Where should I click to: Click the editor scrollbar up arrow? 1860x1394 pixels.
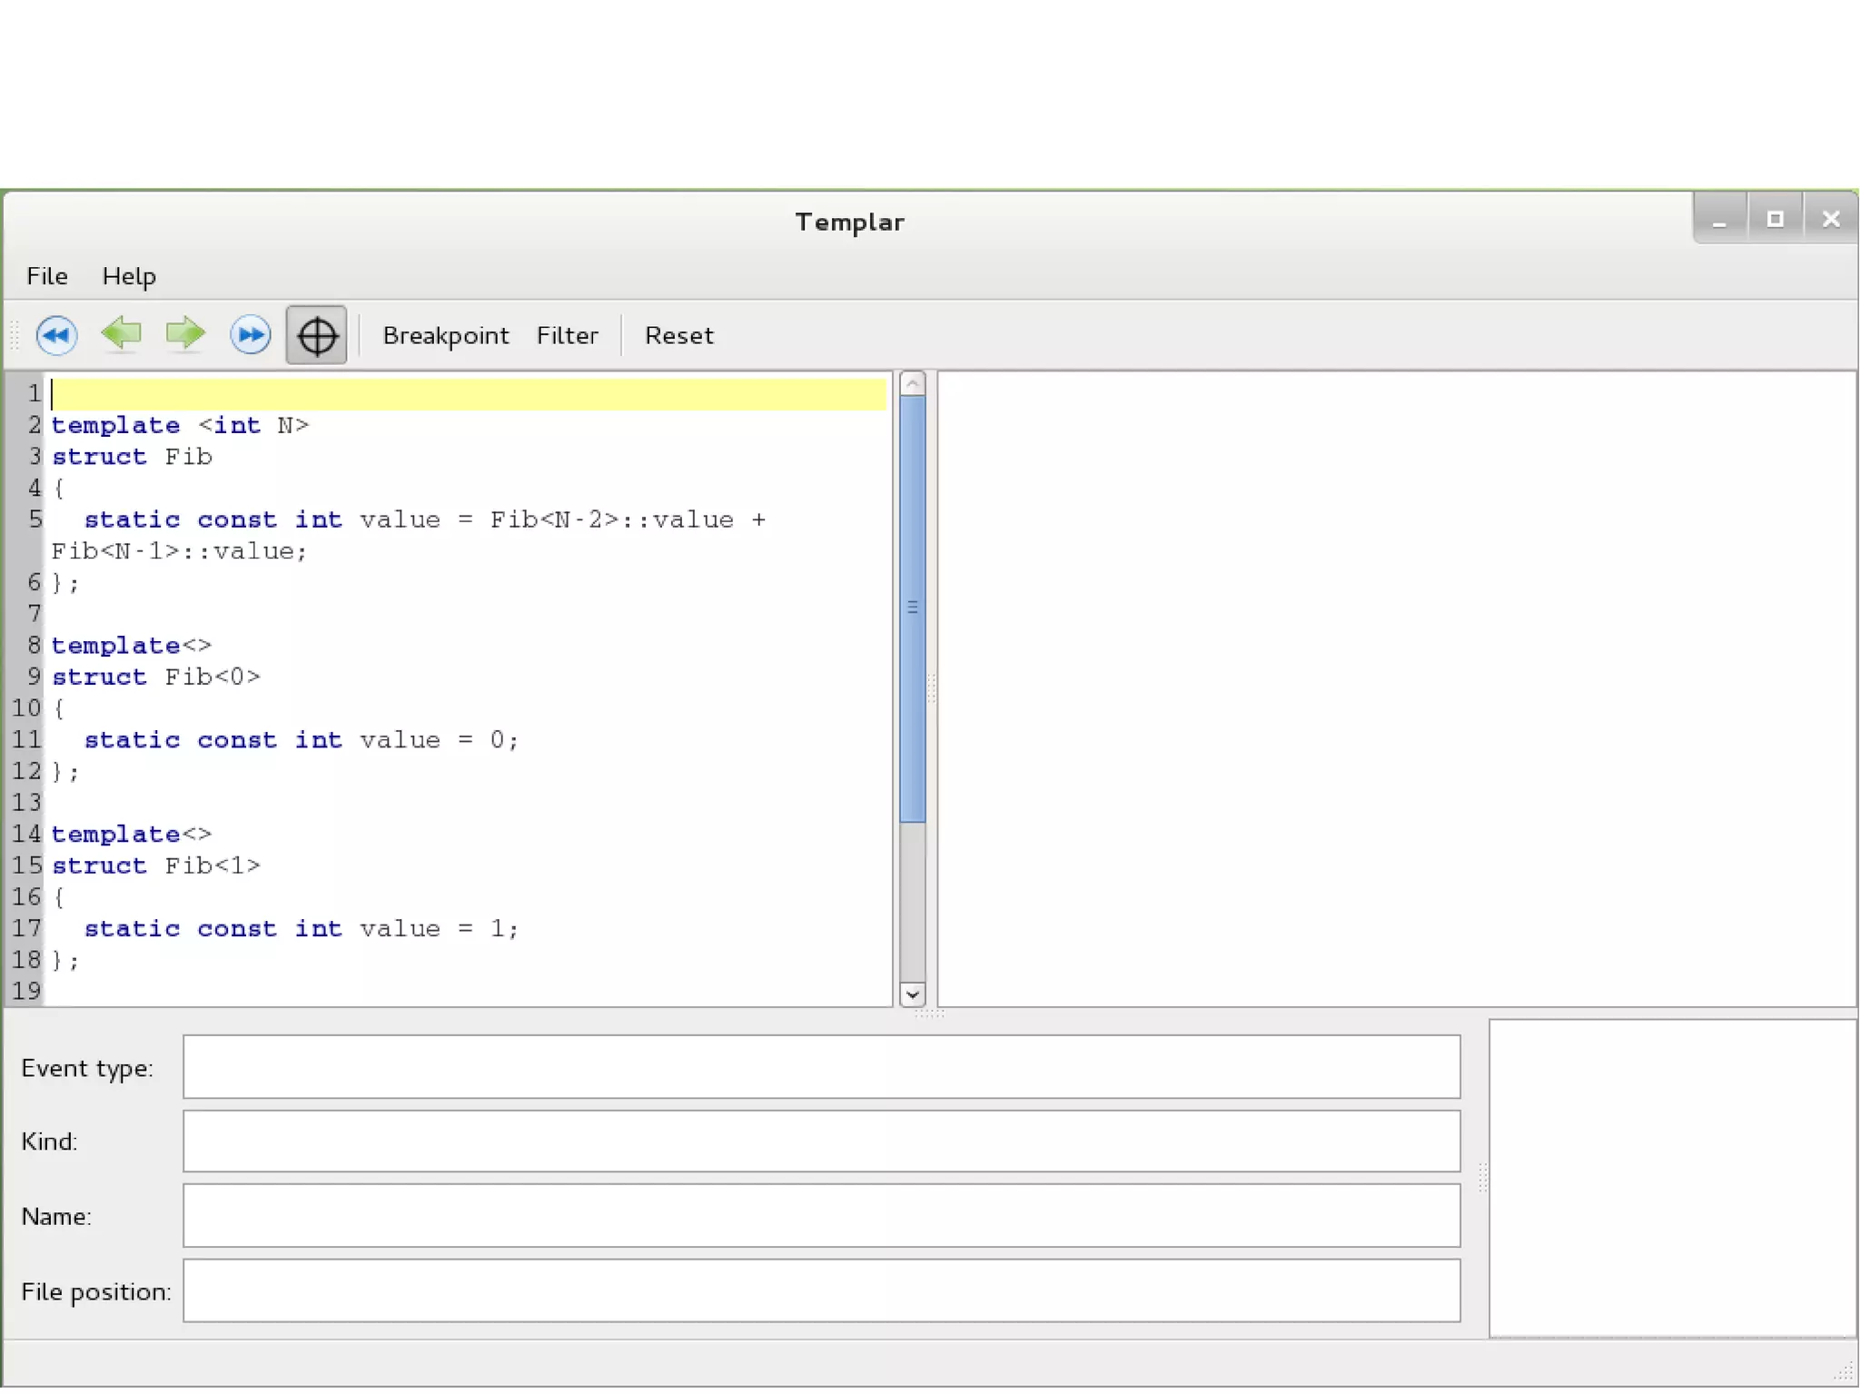912,384
